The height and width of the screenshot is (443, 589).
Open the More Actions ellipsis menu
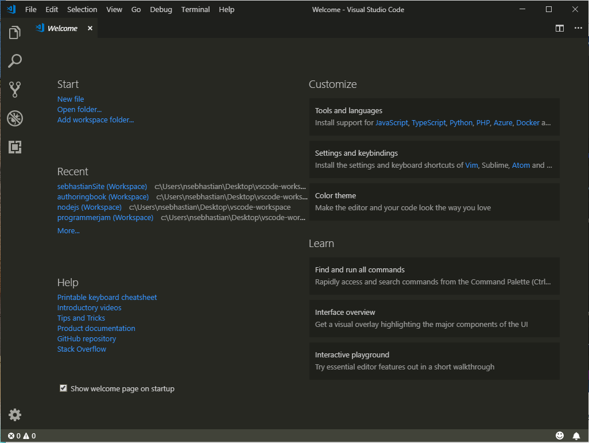point(578,28)
